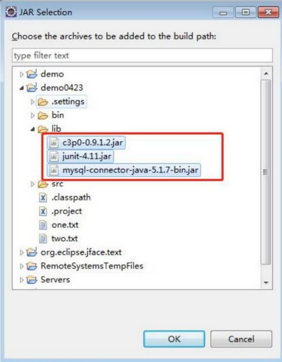This screenshot has width=282, height=362.
Task: Select the demo0423 project label
Action: 62,88
